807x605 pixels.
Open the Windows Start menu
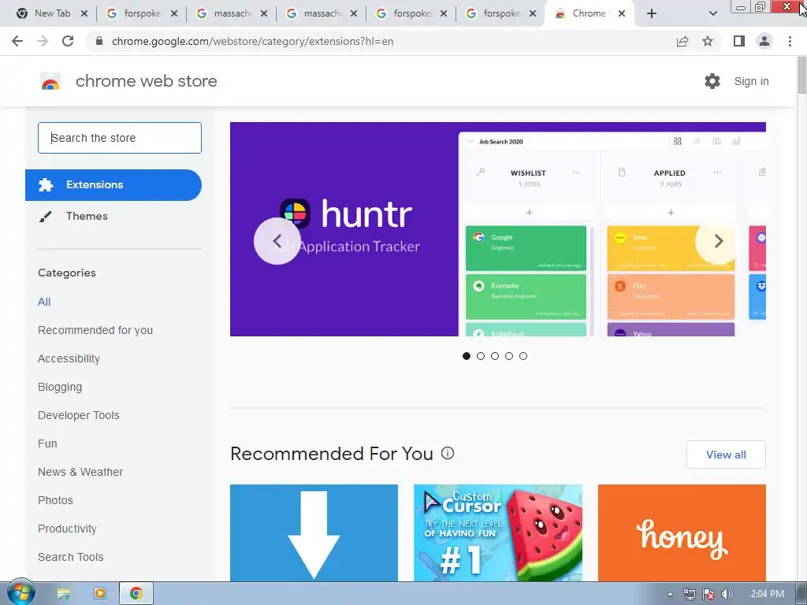pyautogui.click(x=20, y=593)
